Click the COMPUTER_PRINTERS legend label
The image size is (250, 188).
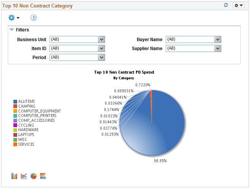[x=37, y=115]
